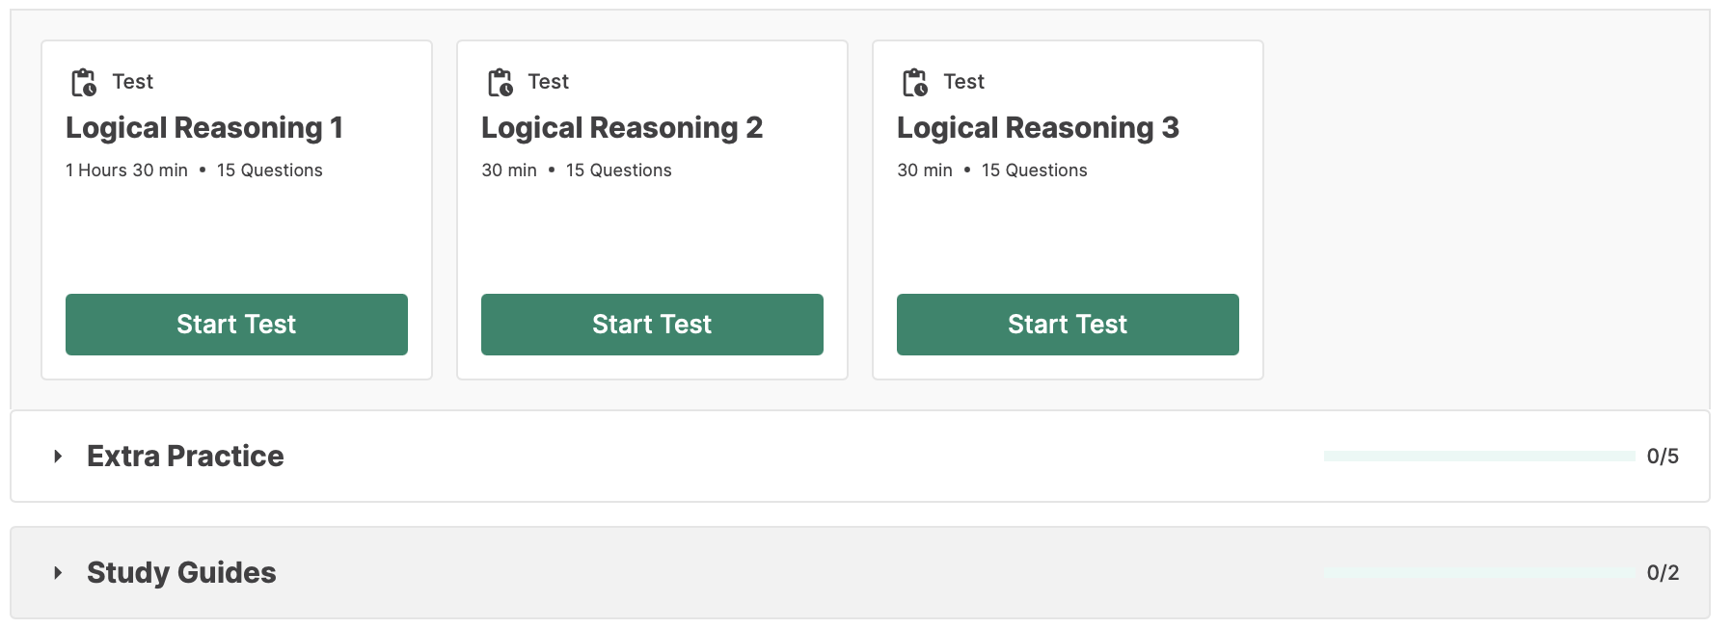Select the Logical Reasoning 2 title
Screen dimensions: 1732x628
pos(622,128)
